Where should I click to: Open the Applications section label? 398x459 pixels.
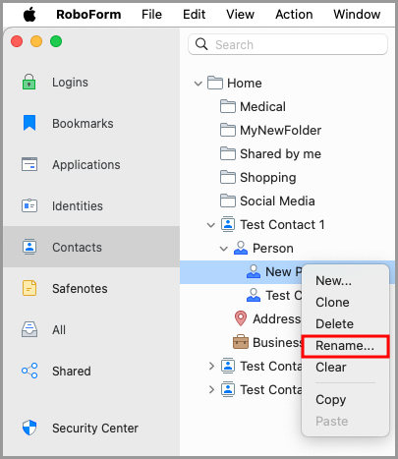click(86, 165)
